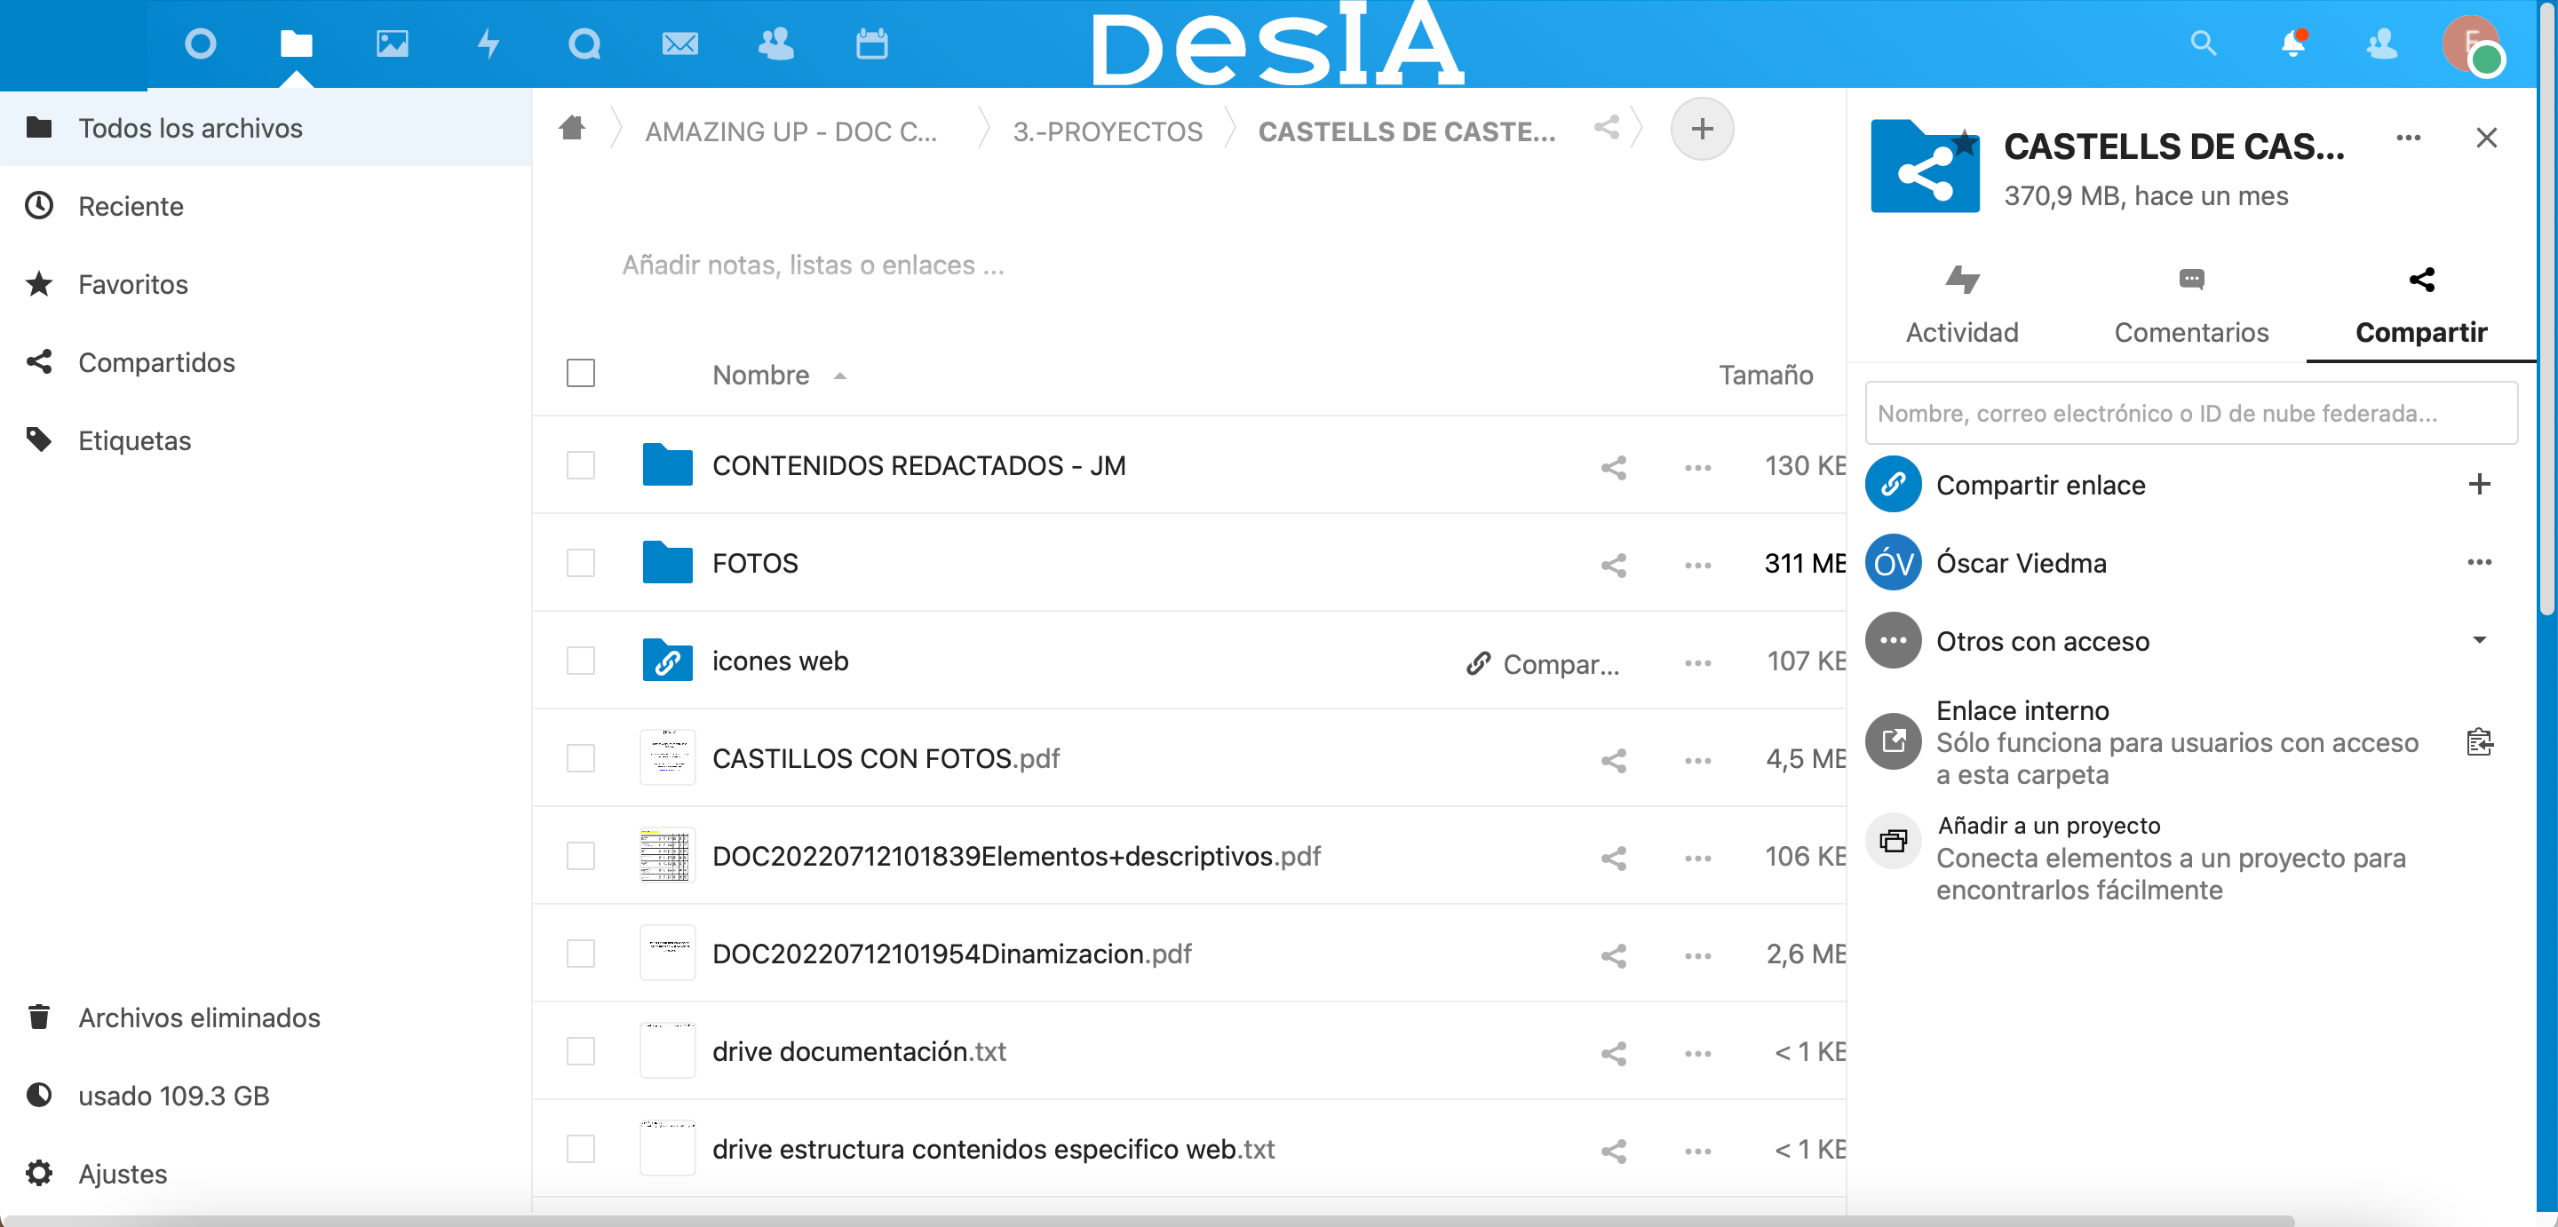Open Óscar Viedma share options menu

pos(2480,562)
